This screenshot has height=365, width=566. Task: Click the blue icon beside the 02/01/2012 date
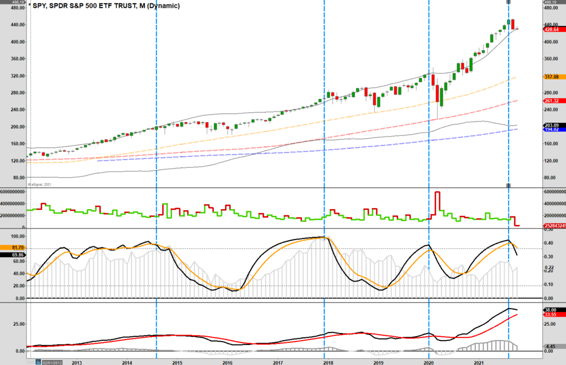tap(39, 362)
